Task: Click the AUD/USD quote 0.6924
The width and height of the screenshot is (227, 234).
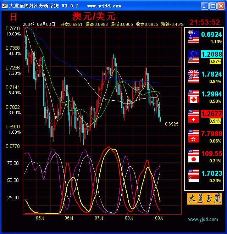Action: point(212,34)
